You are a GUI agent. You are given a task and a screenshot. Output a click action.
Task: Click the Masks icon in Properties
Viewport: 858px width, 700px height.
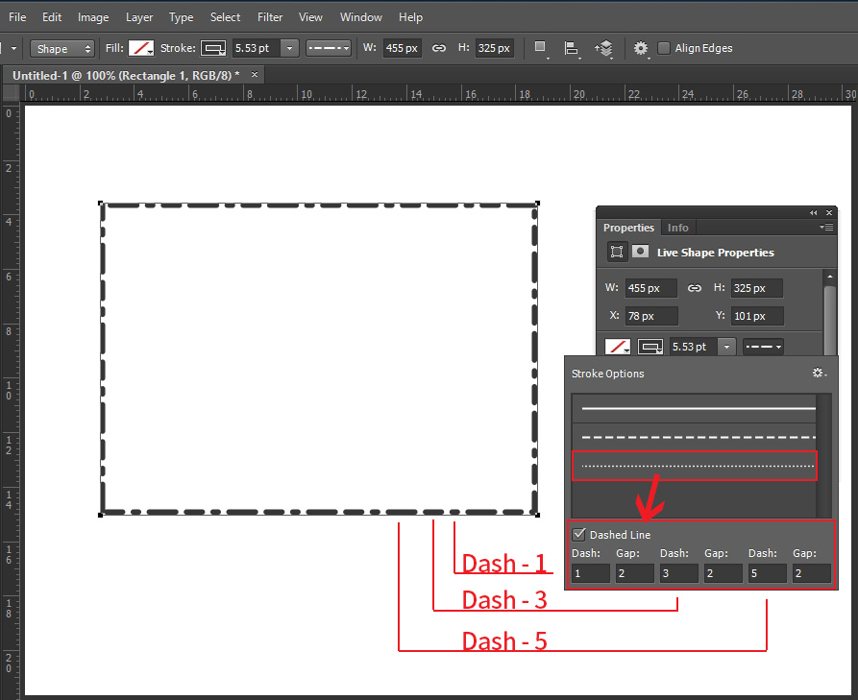point(640,251)
